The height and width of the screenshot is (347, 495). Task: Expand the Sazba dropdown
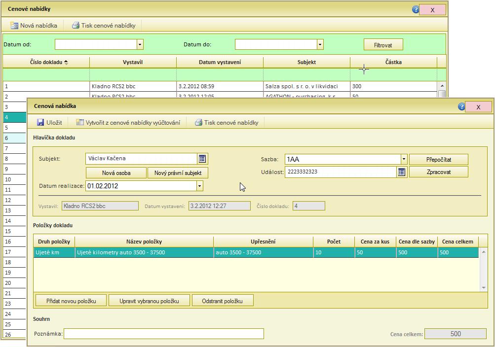click(x=404, y=159)
